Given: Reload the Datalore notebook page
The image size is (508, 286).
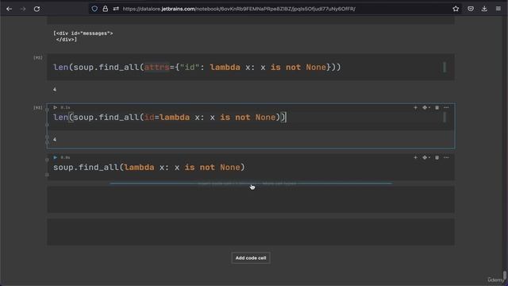Looking at the screenshot, I should coord(37,9).
